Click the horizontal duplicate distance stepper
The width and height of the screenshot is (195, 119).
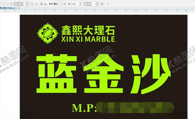tap(97, 3)
